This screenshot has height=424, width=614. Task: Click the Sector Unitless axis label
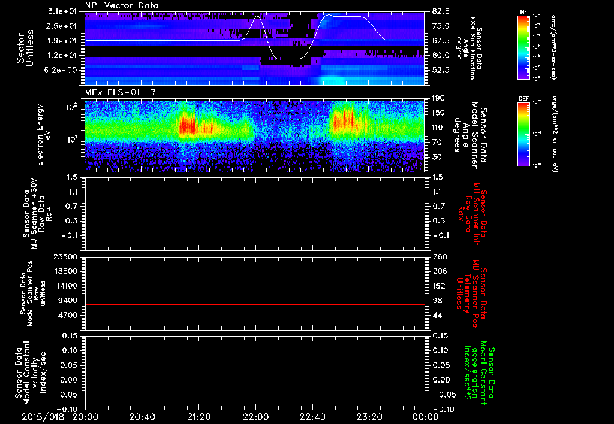pos(25,48)
